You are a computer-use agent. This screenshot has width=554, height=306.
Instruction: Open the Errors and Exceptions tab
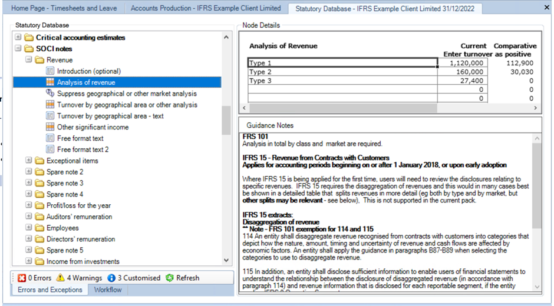50,290
